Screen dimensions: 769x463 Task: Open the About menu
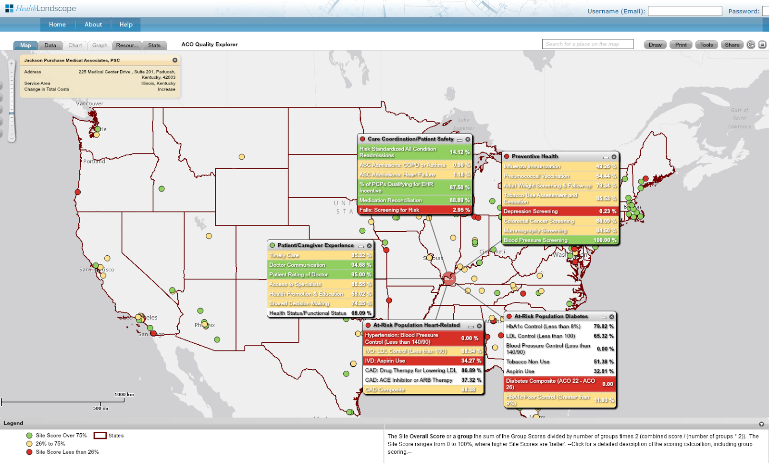coord(93,25)
